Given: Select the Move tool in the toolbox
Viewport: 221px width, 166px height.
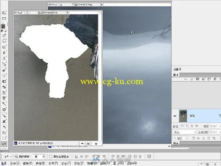Looking at the screenshot, I should click(4, 144).
